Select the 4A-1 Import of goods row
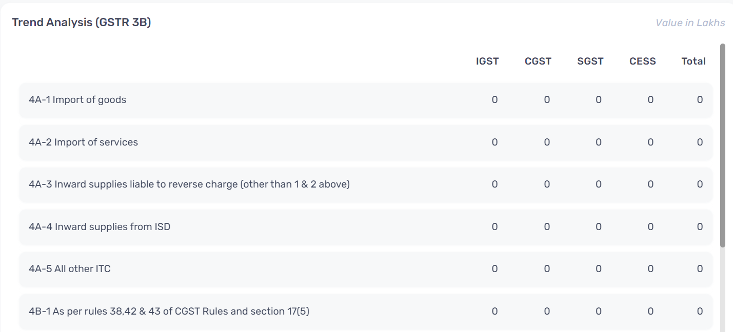The width and height of the screenshot is (733, 332). 366,100
